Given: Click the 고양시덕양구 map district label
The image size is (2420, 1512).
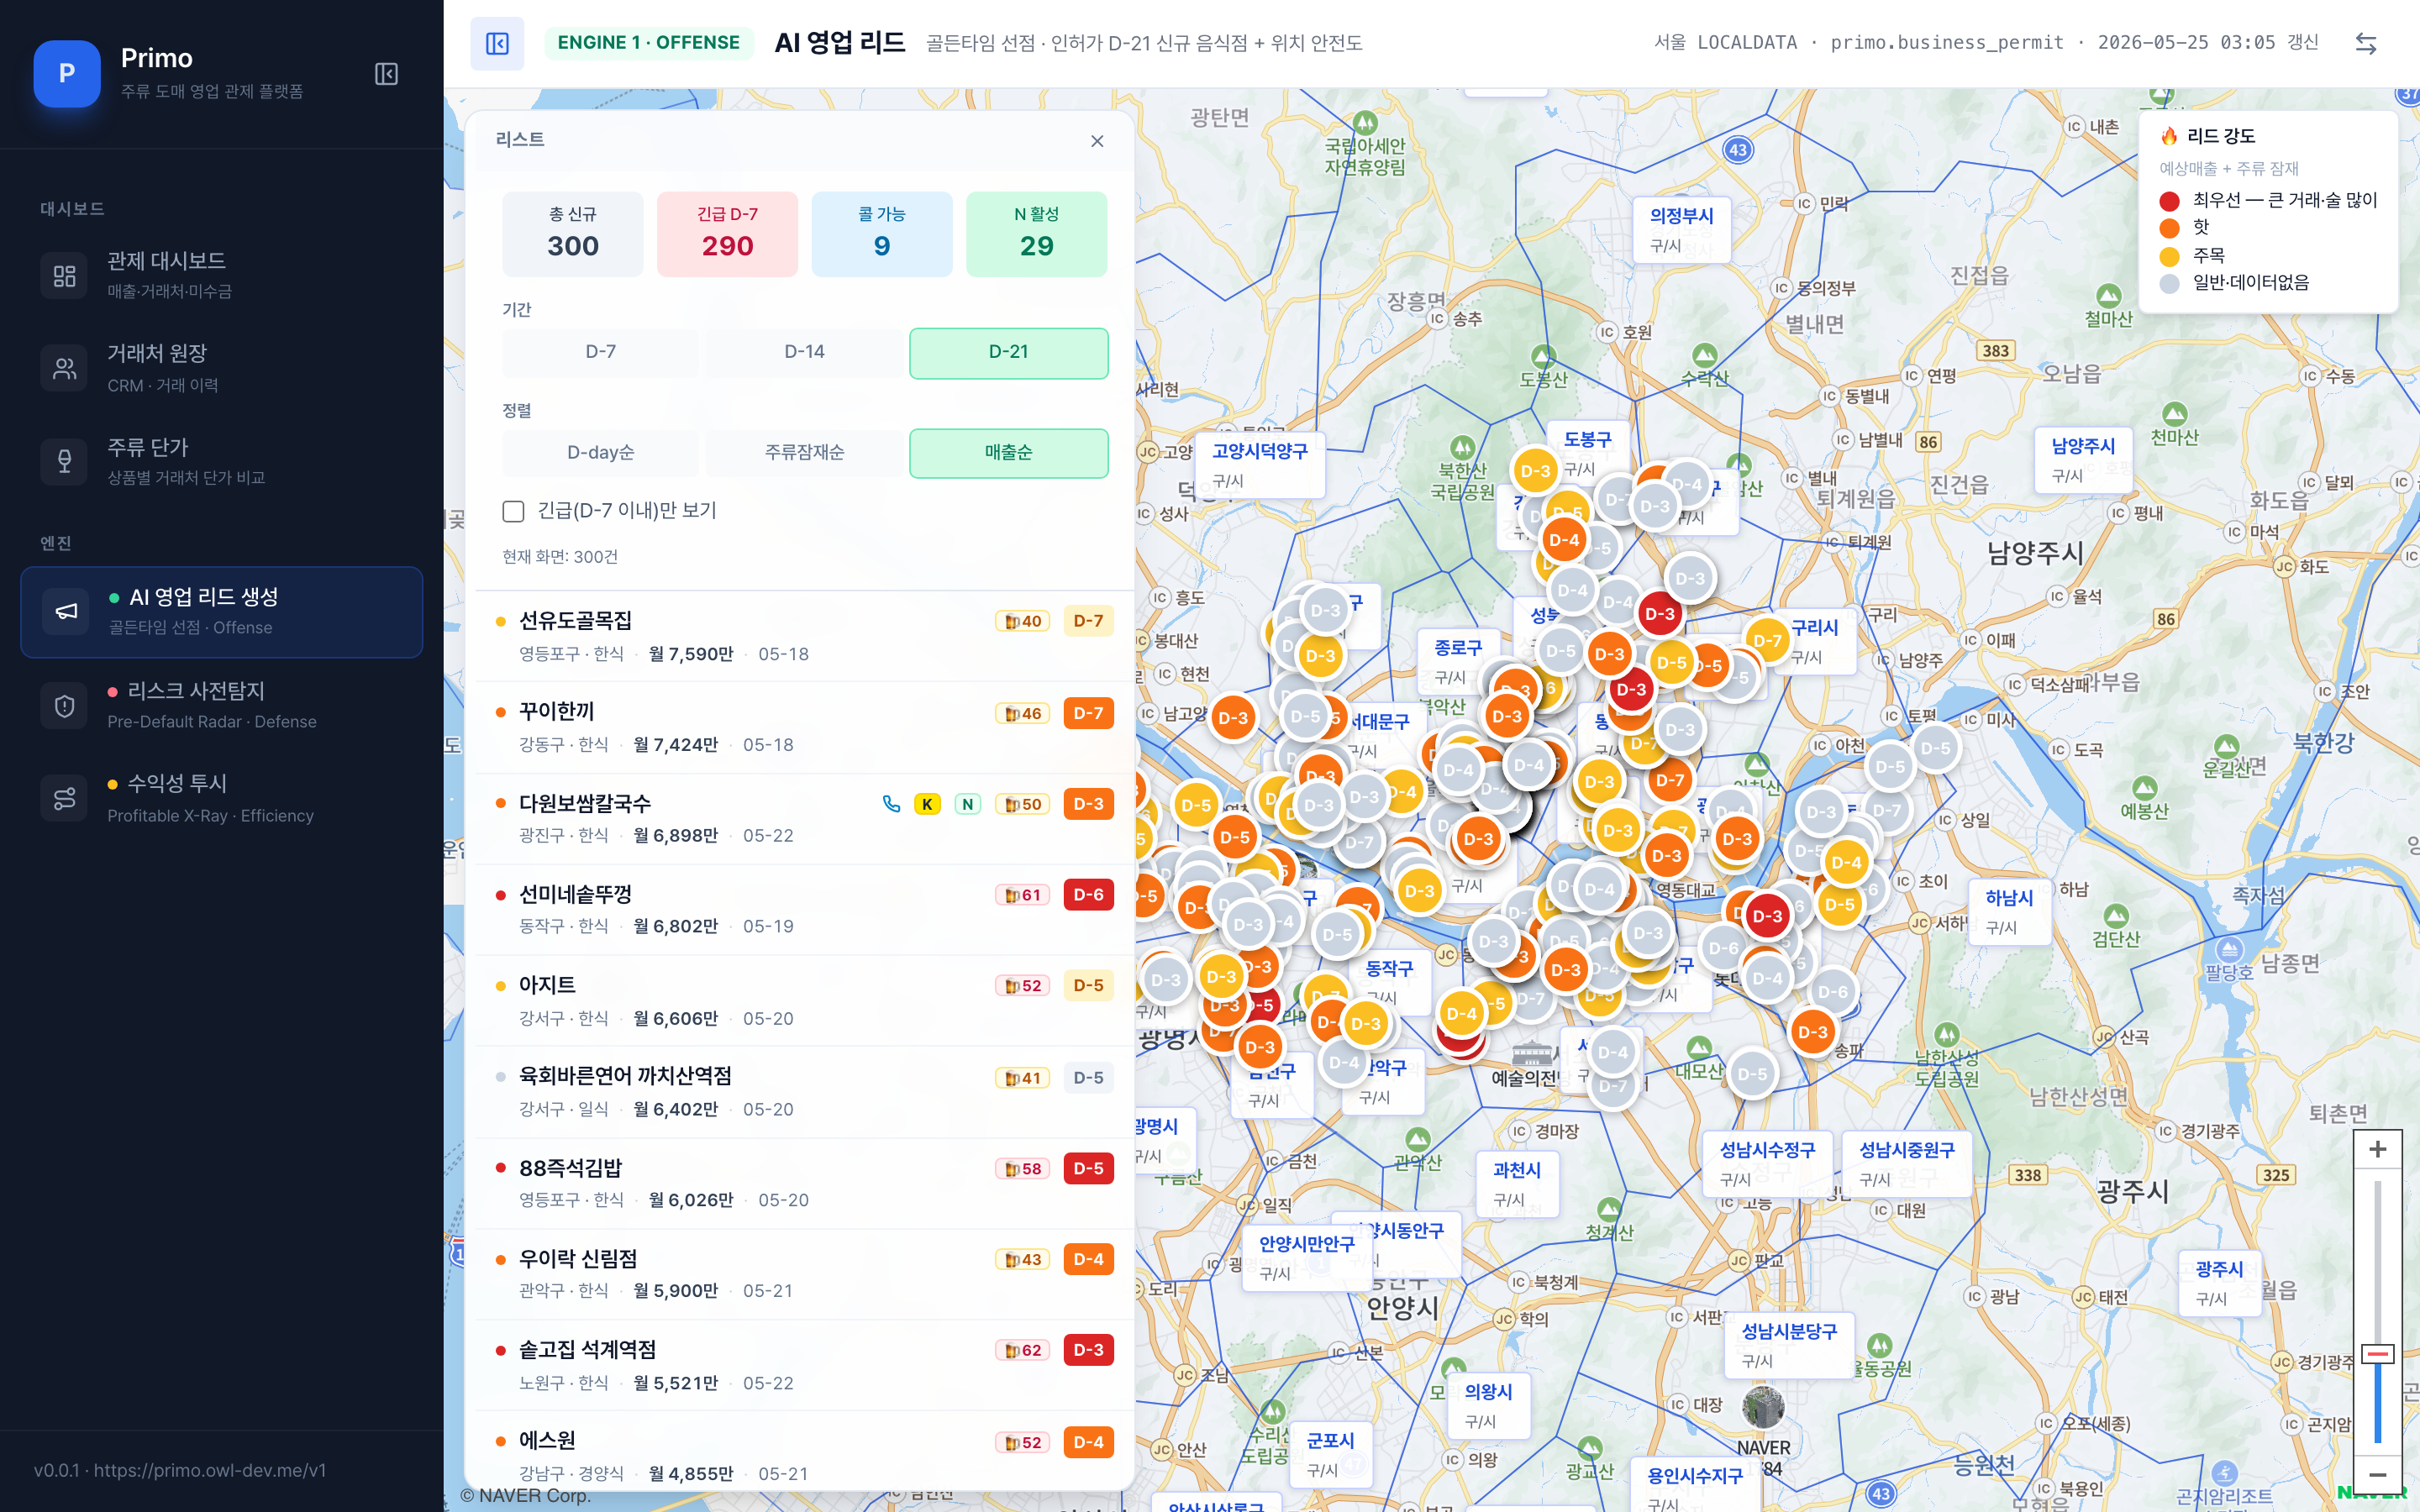Looking at the screenshot, I should pos(1260,465).
